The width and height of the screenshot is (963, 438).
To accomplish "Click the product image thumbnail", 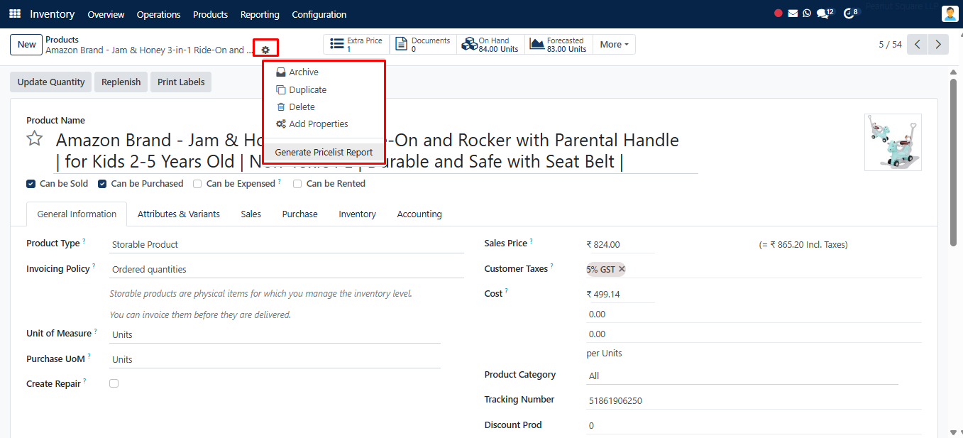I will (893, 142).
